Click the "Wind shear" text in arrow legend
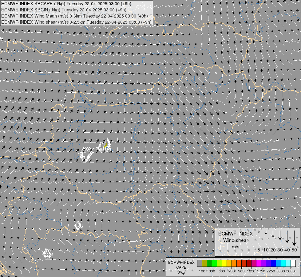The width and height of the screenshot is (301, 277). pos(236,240)
